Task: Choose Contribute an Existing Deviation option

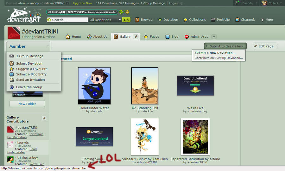Action: (218, 58)
